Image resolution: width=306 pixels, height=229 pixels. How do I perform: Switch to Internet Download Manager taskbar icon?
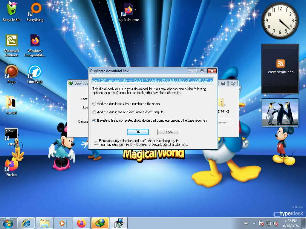[x=100, y=223]
